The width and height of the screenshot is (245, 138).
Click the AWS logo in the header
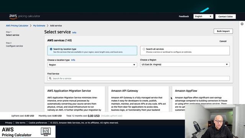[x=13, y=16]
